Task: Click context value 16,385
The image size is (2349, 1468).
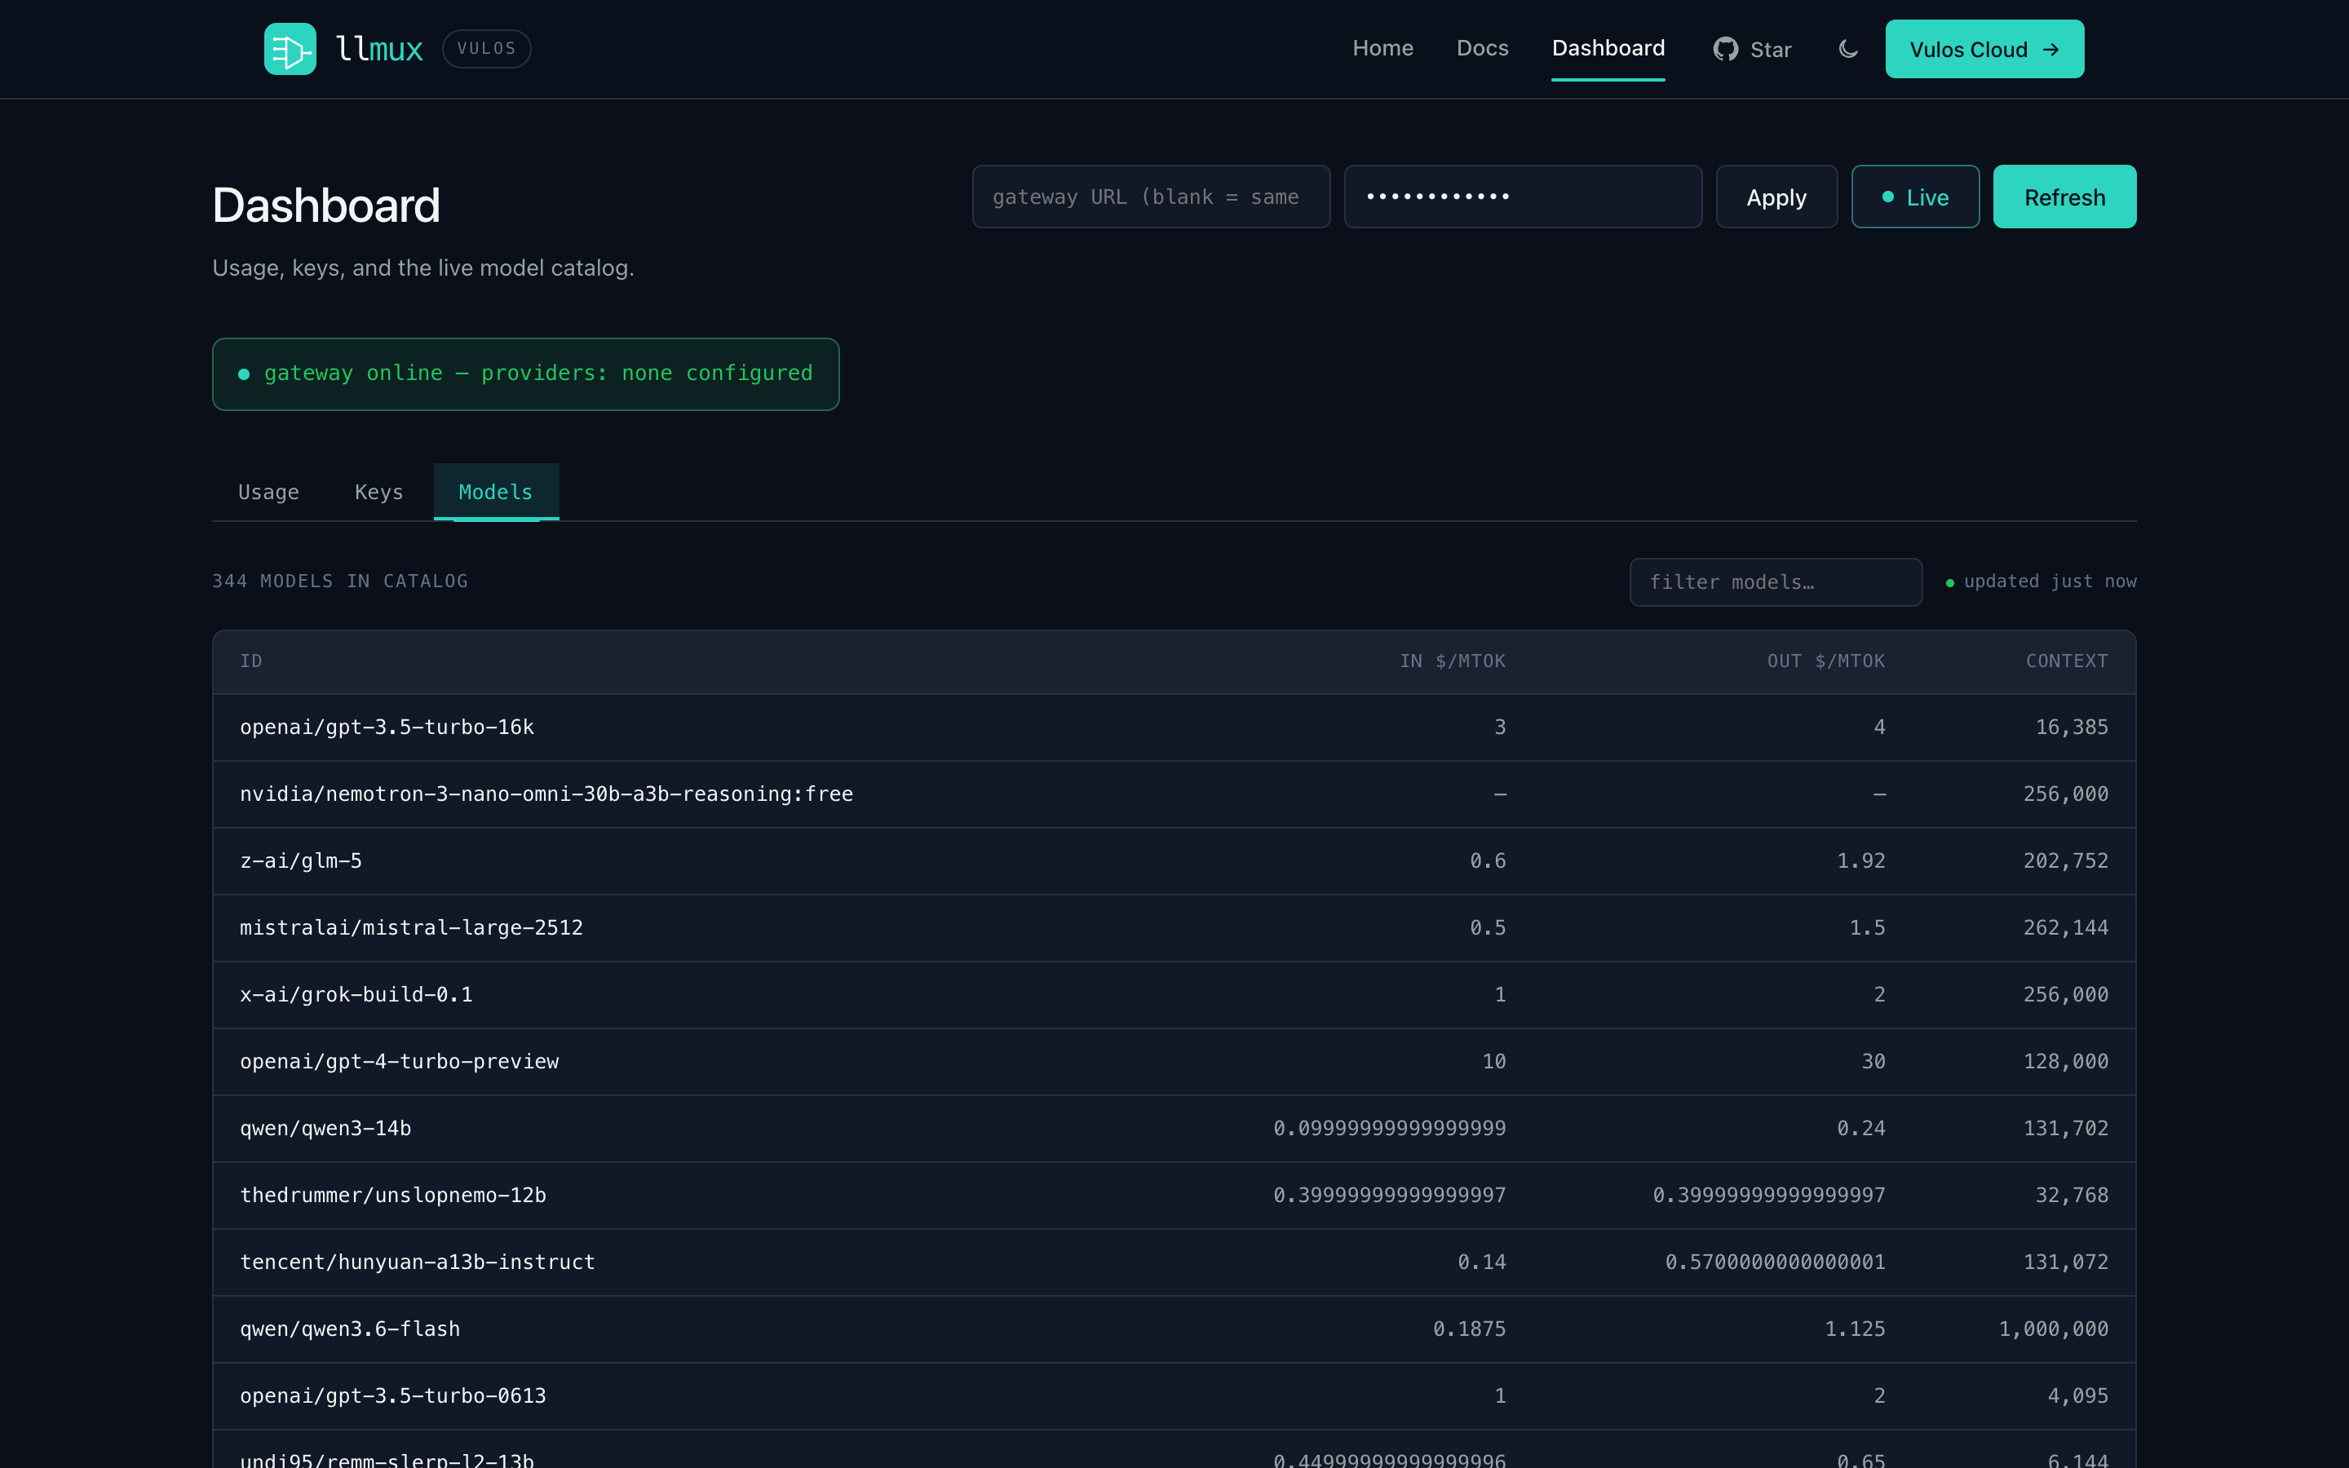Action: (2072, 727)
